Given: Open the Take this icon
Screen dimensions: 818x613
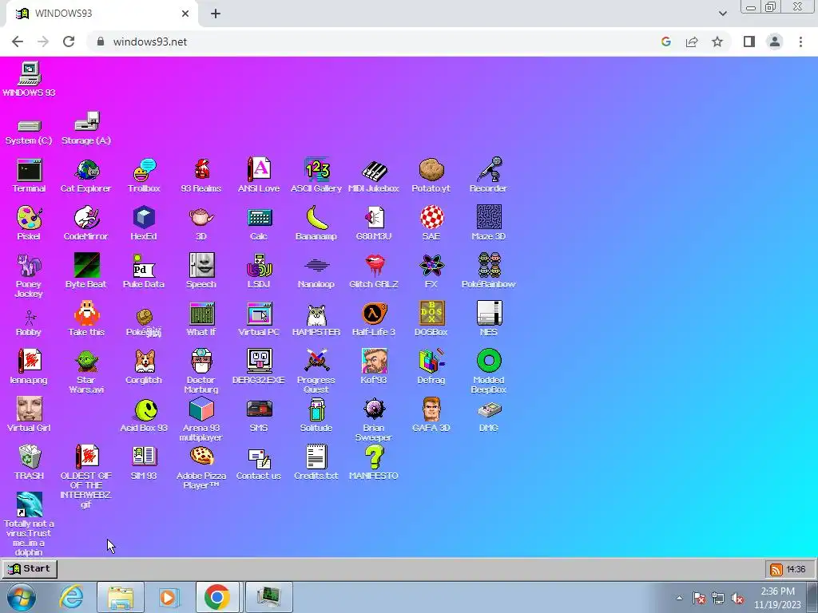Looking at the screenshot, I should pos(86,314).
